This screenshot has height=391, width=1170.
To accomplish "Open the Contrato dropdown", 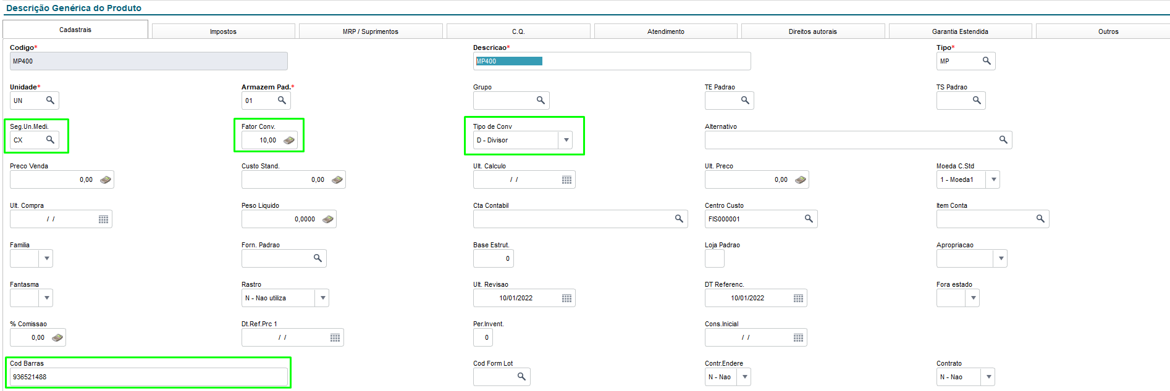I will [x=988, y=377].
